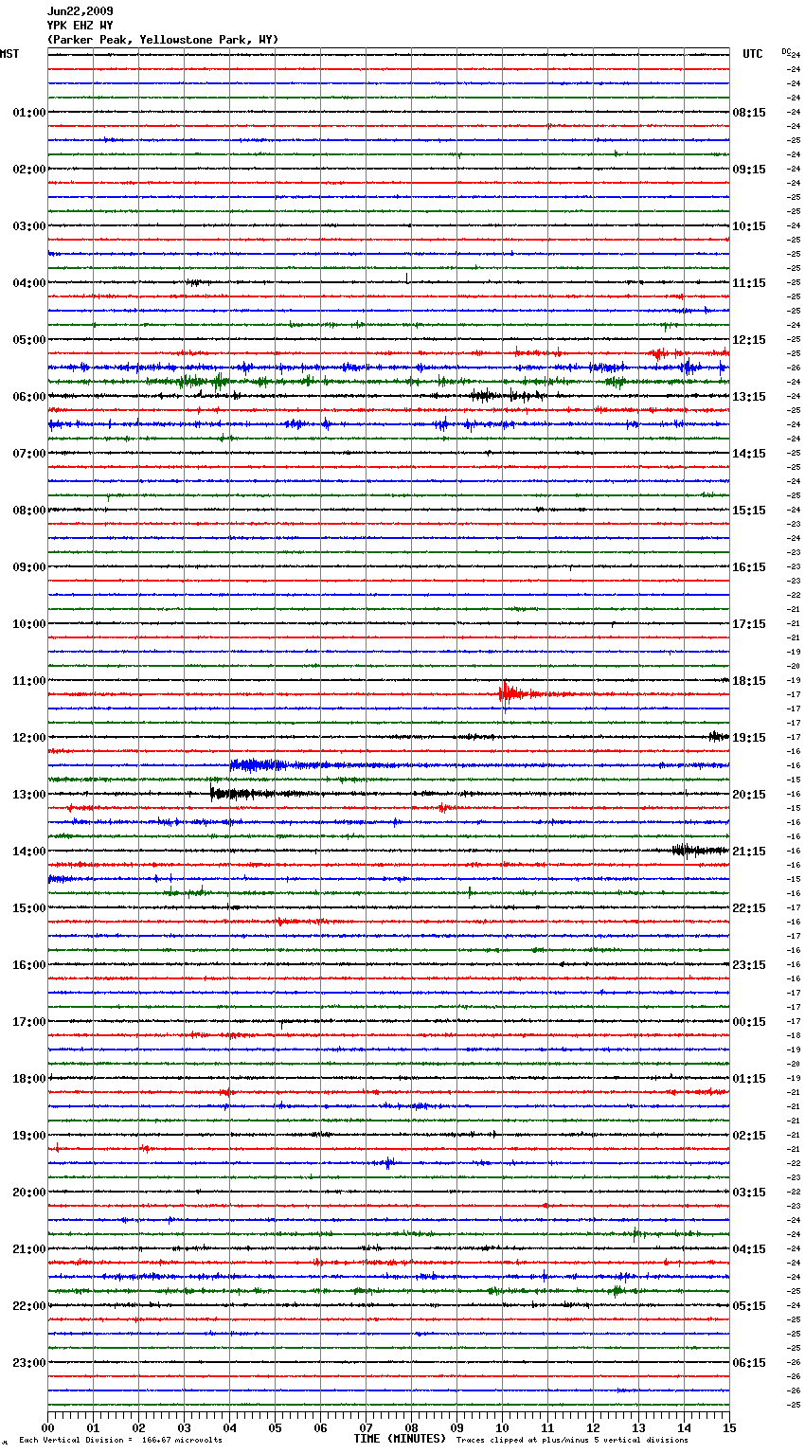Click the 16:00 MST time label
The image size is (805, 1453).
[29, 965]
